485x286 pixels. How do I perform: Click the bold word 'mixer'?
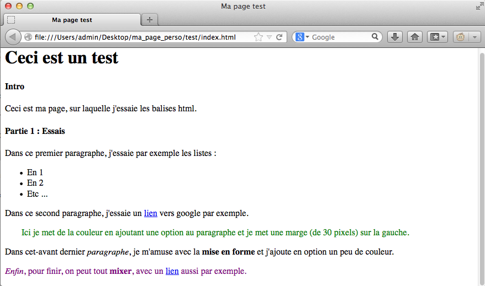pyautogui.click(x=121, y=271)
